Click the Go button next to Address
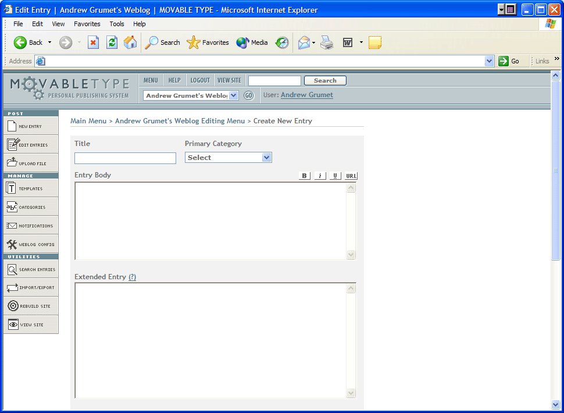Viewport: 564px width, 413px height. click(509, 61)
